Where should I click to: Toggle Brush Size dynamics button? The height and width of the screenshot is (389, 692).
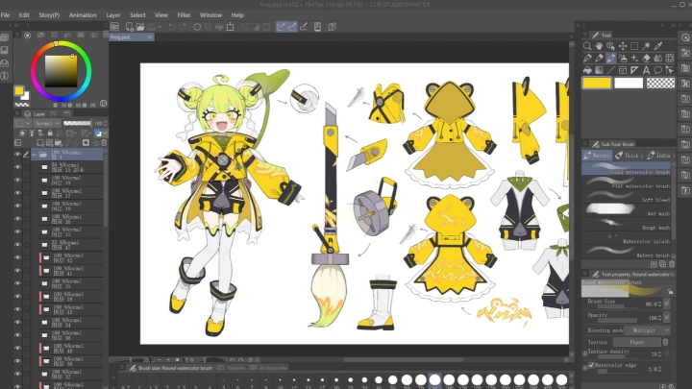pyautogui.click(x=667, y=304)
